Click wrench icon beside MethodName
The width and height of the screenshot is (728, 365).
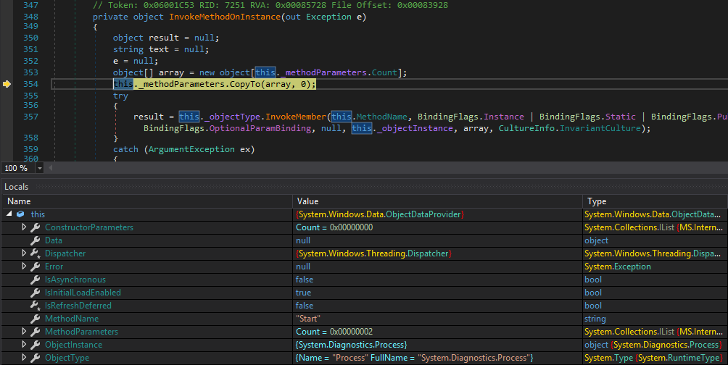36,319
